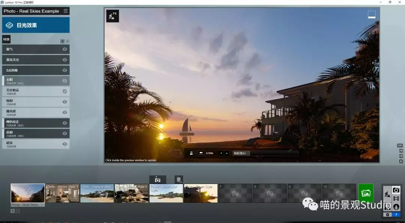Raise camera height with the up arrow
This screenshot has width=405, height=223.
click(227, 153)
